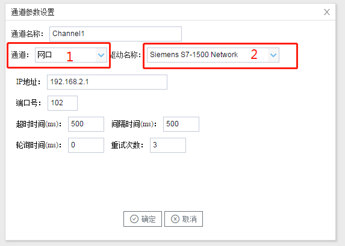345x246 pixels.
Task: Select the Siemens S7-1500 Network combo box
Action: (213, 55)
